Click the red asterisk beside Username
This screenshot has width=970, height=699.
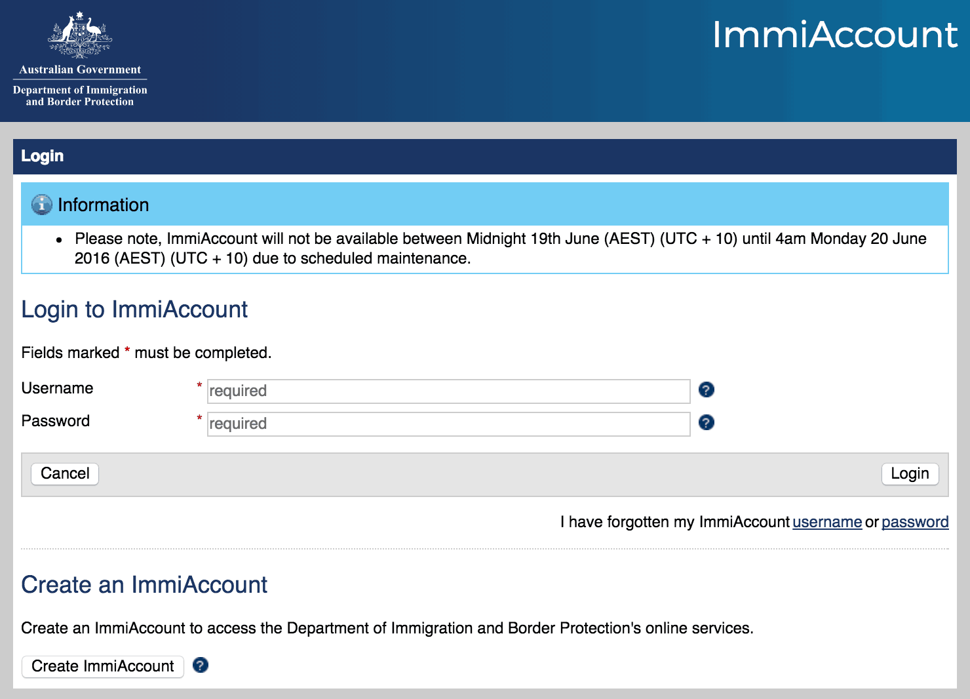199,387
